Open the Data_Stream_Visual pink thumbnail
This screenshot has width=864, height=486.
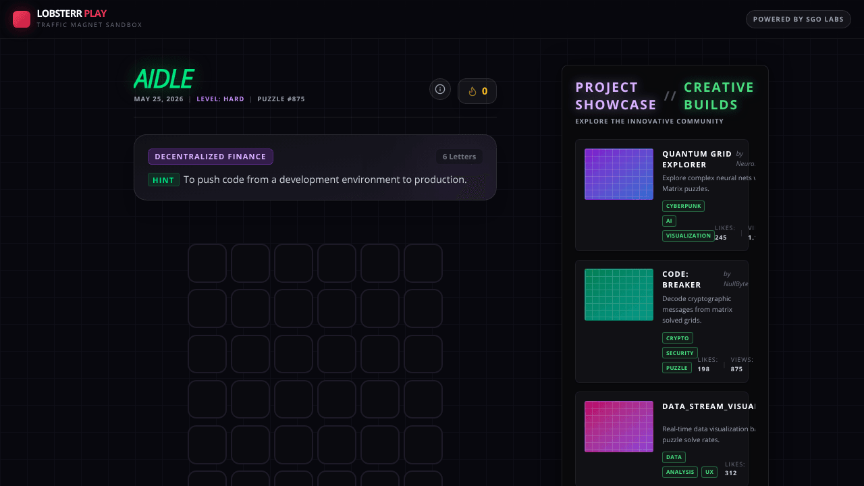pos(619,427)
